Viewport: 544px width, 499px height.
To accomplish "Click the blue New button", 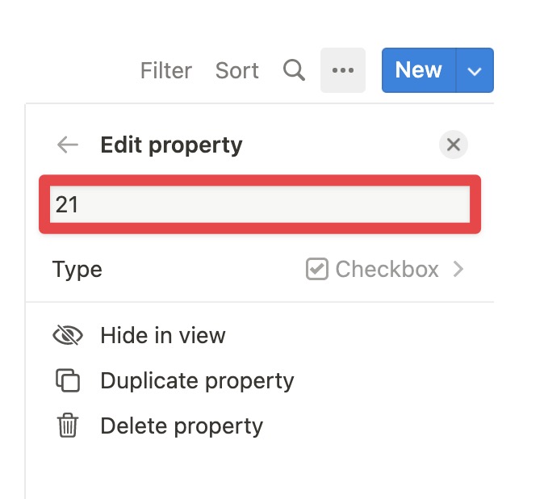I will pyautogui.click(x=419, y=70).
